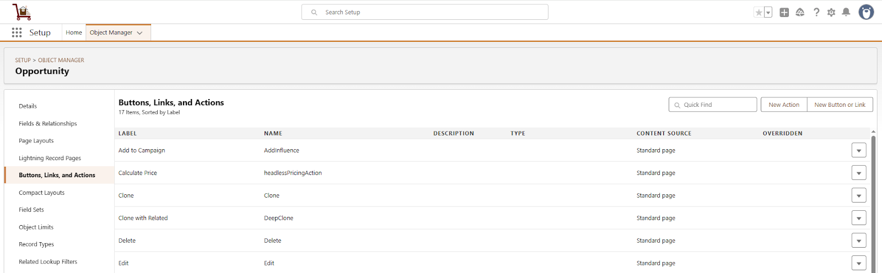Click the Trailhead guidance icon
This screenshot has width=882, height=273.
(x=800, y=12)
